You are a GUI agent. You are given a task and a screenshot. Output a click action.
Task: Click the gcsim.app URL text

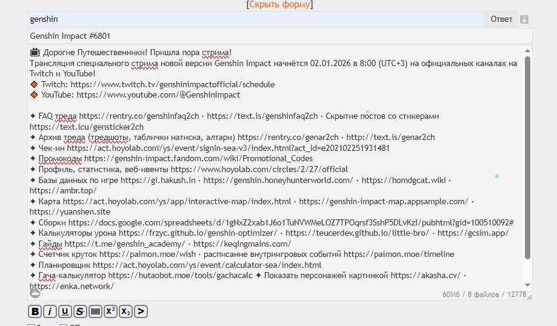[x=473, y=233]
